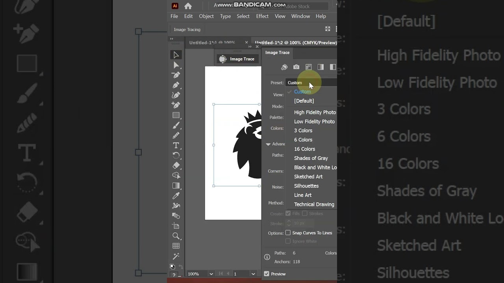504x283 pixels.
Task: Click the artboard number field
Action: [241, 274]
